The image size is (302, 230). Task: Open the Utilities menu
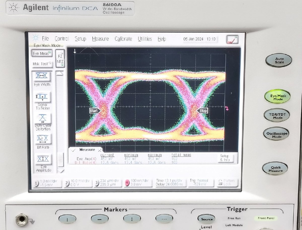(145, 39)
